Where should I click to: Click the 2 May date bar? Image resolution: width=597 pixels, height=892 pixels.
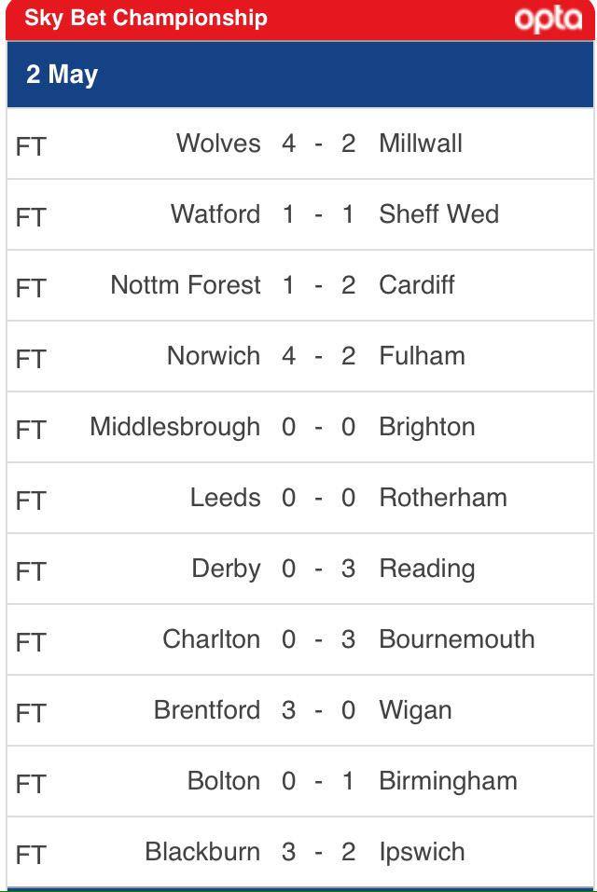point(300,75)
